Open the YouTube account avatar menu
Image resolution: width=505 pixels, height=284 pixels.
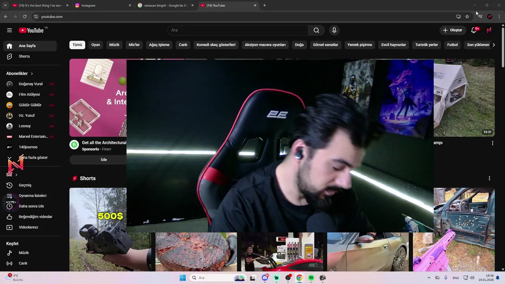click(x=489, y=30)
